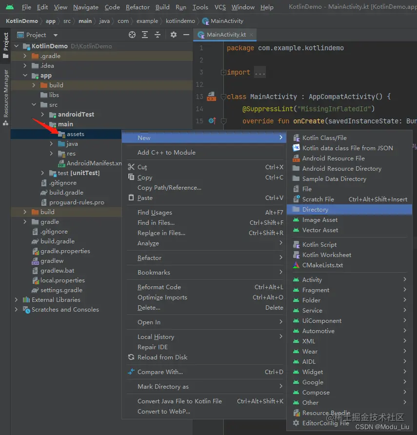This screenshot has height=435, width=417.
Task: Click the Vector Asset android icon
Action: pos(297,230)
